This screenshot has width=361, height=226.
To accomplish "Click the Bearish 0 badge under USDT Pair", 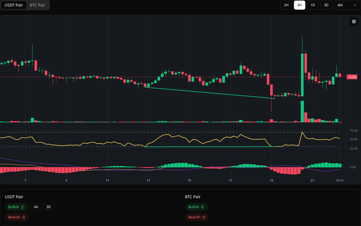I will point(16,217).
